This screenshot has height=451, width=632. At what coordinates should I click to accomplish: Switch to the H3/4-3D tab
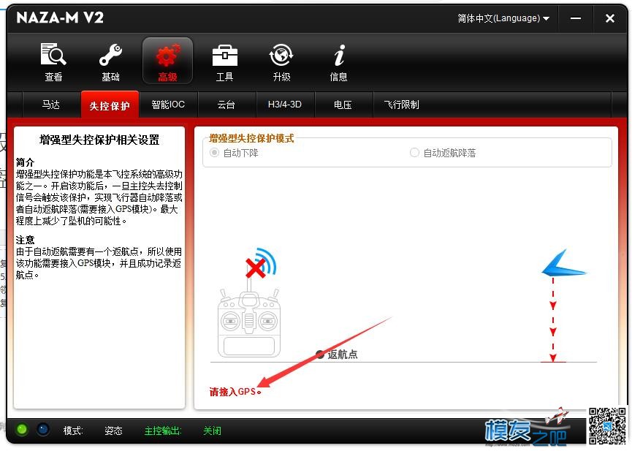tap(285, 105)
